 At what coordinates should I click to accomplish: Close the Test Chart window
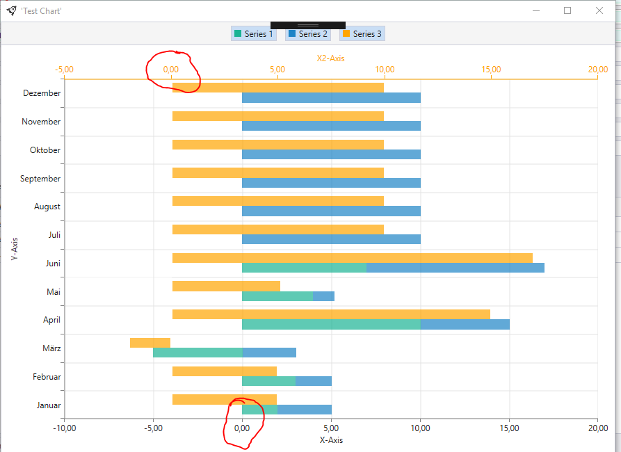point(599,10)
